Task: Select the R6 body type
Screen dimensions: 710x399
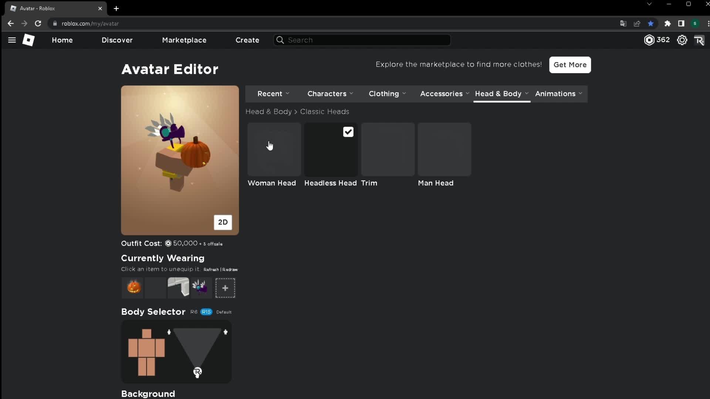Action: point(194,312)
